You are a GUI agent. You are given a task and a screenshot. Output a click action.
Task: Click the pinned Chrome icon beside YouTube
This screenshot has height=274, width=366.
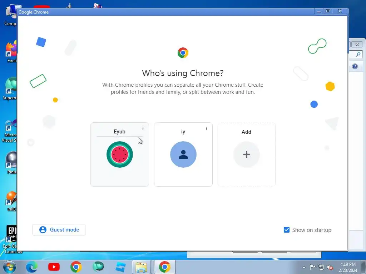pos(76,267)
